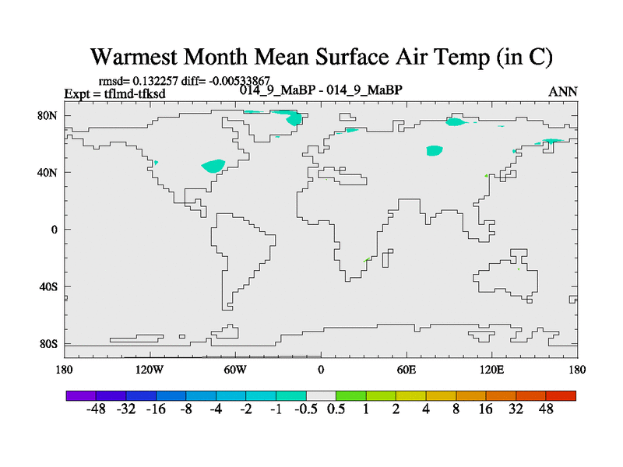Screen dimensions: 623x467
Task: Click the teal anomaly patch over eastern North America
Action: pyautogui.click(x=213, y=165)
